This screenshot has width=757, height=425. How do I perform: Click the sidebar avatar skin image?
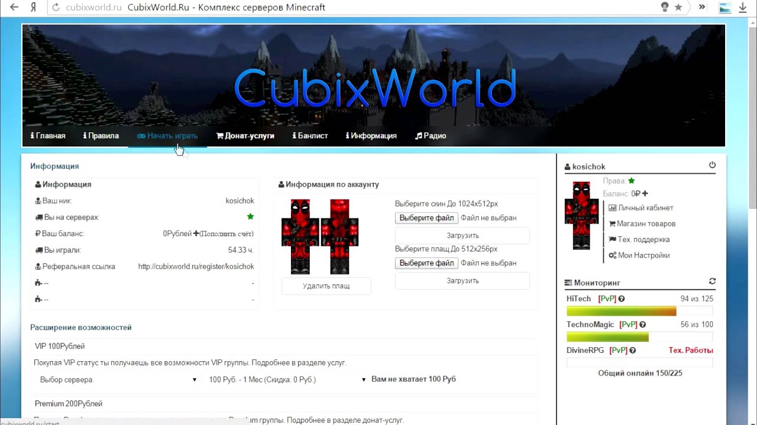(x=581, y=215)
